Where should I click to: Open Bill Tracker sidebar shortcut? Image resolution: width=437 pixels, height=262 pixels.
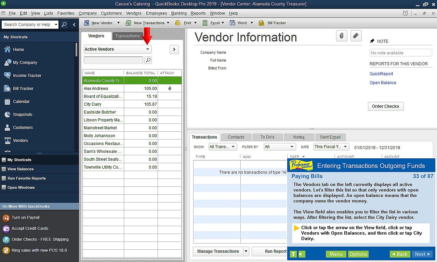point(19,89)
